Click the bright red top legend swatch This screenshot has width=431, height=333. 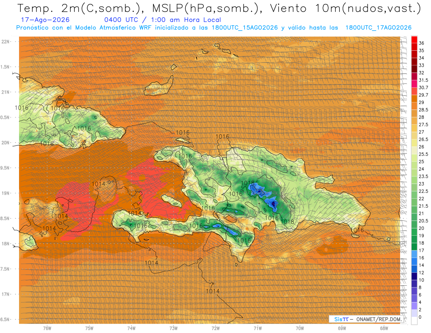pos(414,40)
